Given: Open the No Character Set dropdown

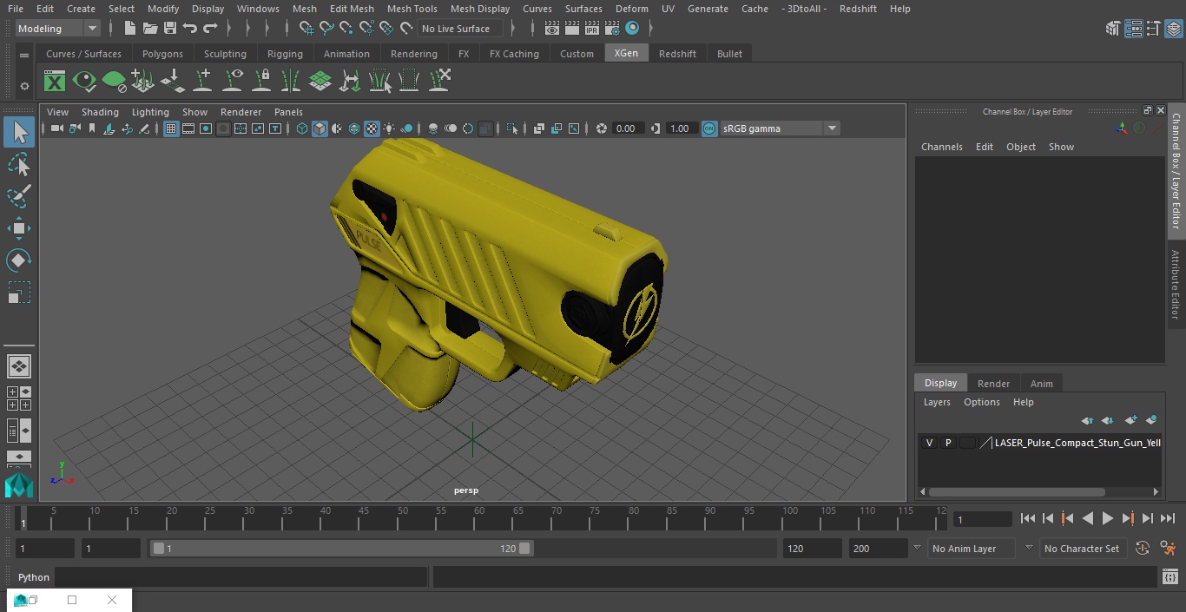Looking at the screenshot, I should 1084,549.
